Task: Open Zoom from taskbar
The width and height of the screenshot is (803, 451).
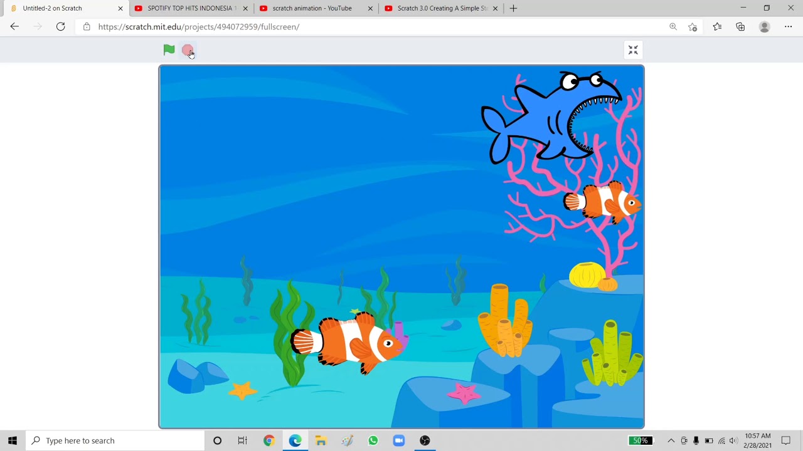Action: point(398,440)
